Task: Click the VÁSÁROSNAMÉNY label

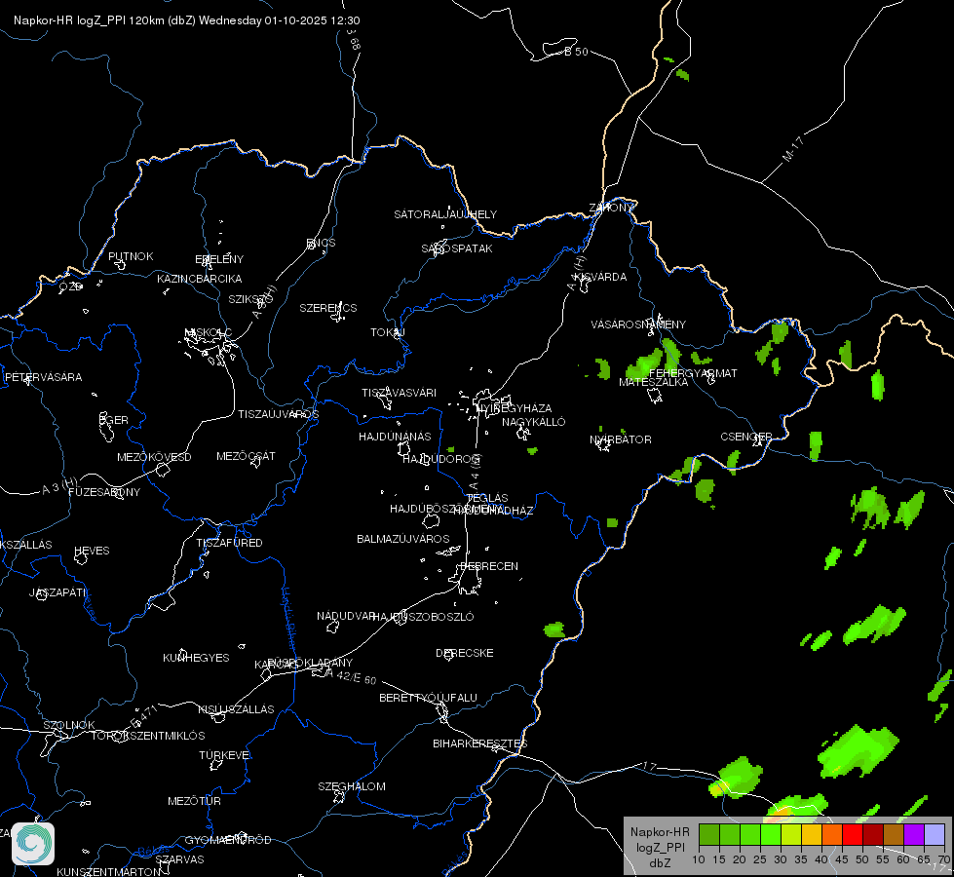Action: point(638,324)
